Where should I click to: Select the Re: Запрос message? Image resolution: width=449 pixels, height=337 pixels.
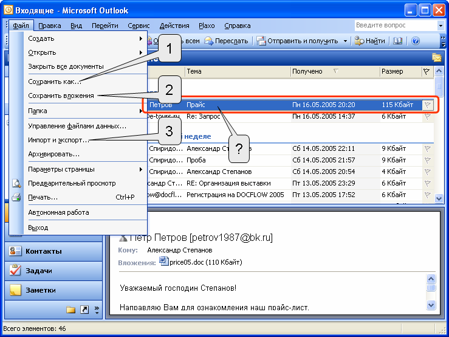[x=290, y=116]
